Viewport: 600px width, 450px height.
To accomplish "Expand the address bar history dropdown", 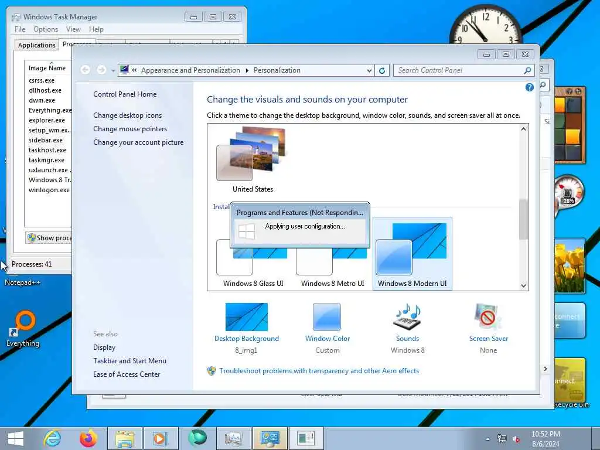I will [x=369, y=70].
